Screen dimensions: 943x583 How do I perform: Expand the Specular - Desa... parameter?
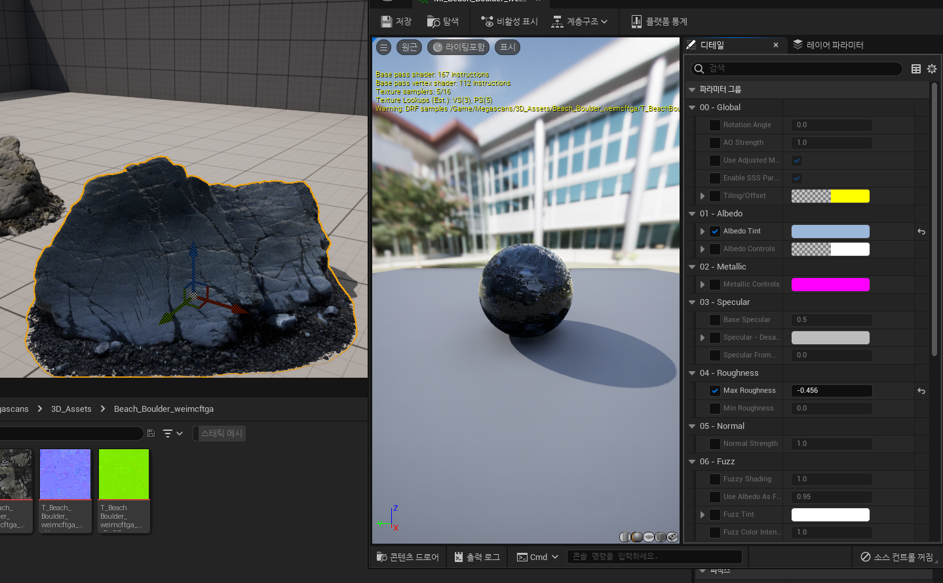tap(702, 338)
